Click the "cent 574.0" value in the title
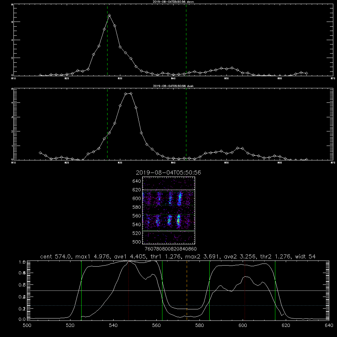337x337 pixels. tap(56, 256)
